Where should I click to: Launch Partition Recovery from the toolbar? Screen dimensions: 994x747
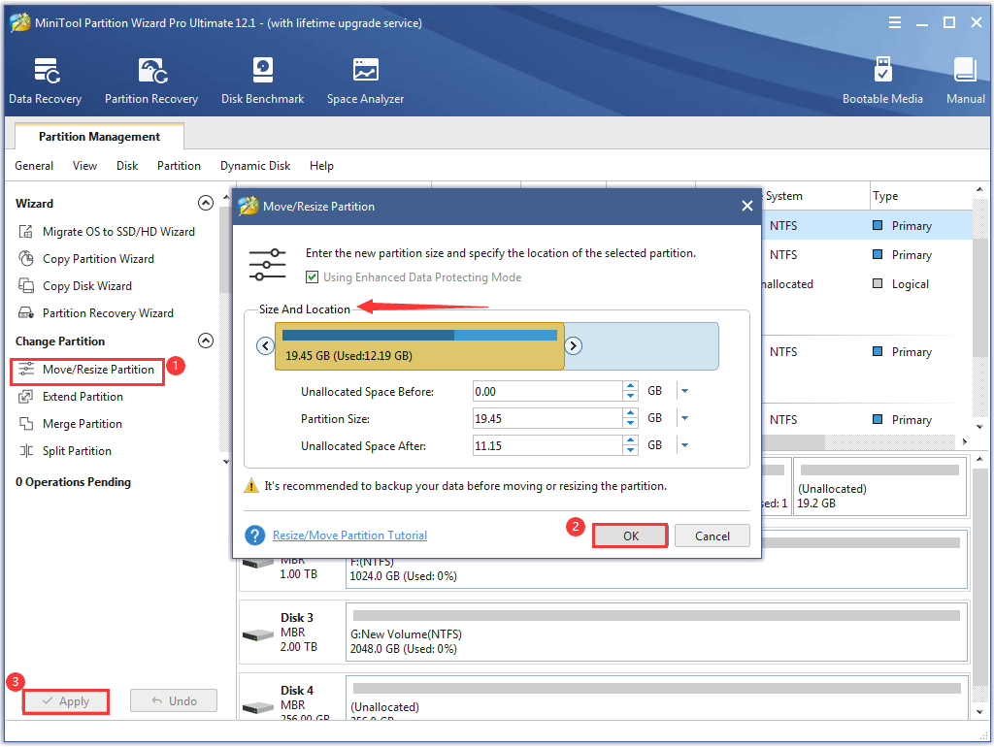(x=151, y=81)
